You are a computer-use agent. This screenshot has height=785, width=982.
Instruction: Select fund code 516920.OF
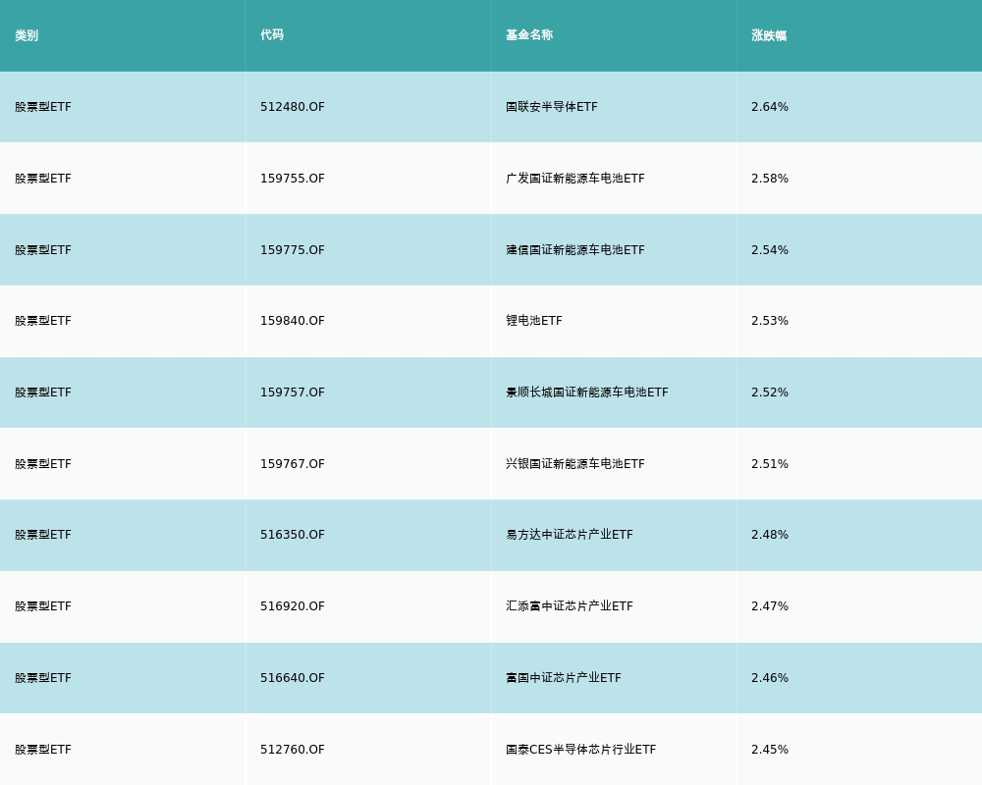[293, 606]
